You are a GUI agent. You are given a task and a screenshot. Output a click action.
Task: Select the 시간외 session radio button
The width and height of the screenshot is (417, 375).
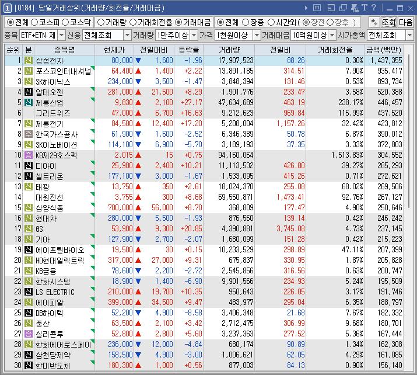click(271, 22)
